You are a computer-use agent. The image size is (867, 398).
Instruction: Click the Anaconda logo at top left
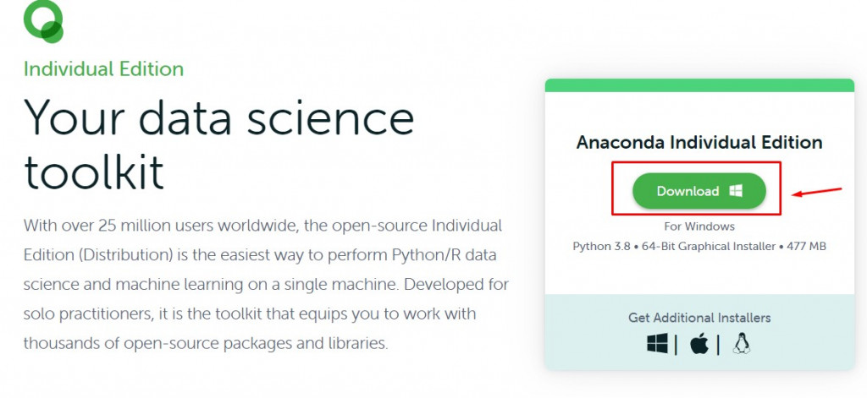pyautogui.click(x=43, y=20)
